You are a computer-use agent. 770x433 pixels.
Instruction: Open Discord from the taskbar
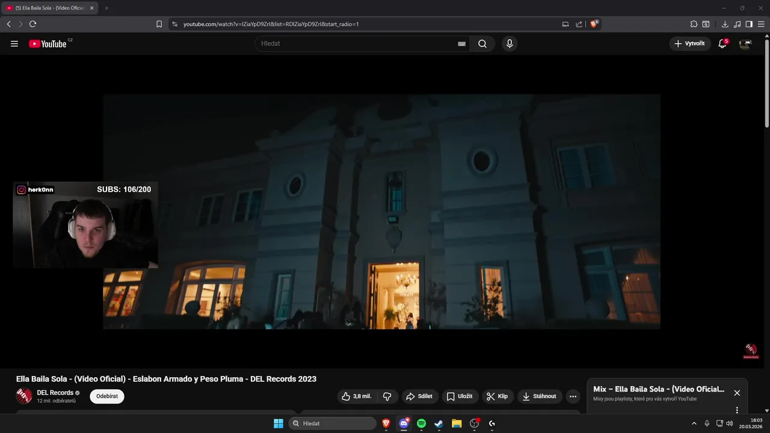coord(404,423)
